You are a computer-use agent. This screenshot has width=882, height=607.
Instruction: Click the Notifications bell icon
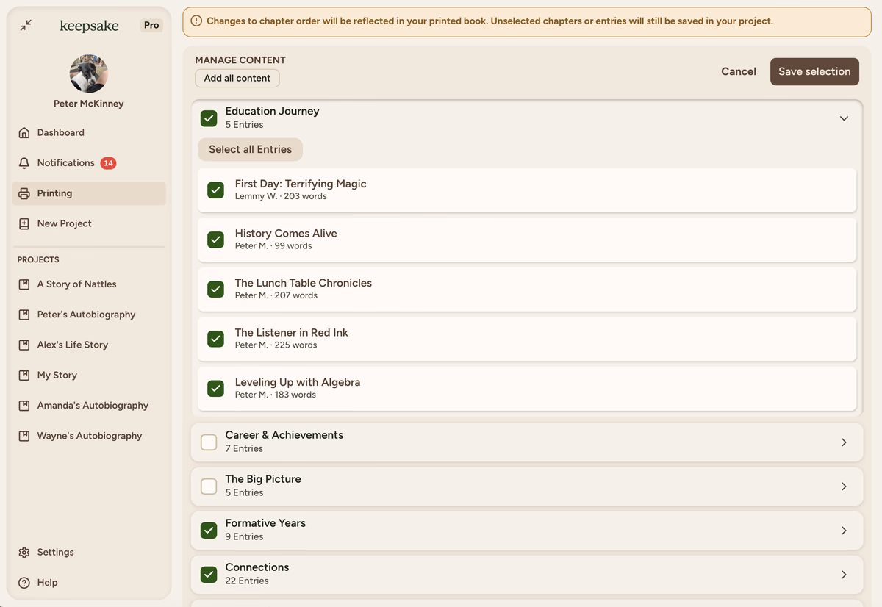(24, 163)
